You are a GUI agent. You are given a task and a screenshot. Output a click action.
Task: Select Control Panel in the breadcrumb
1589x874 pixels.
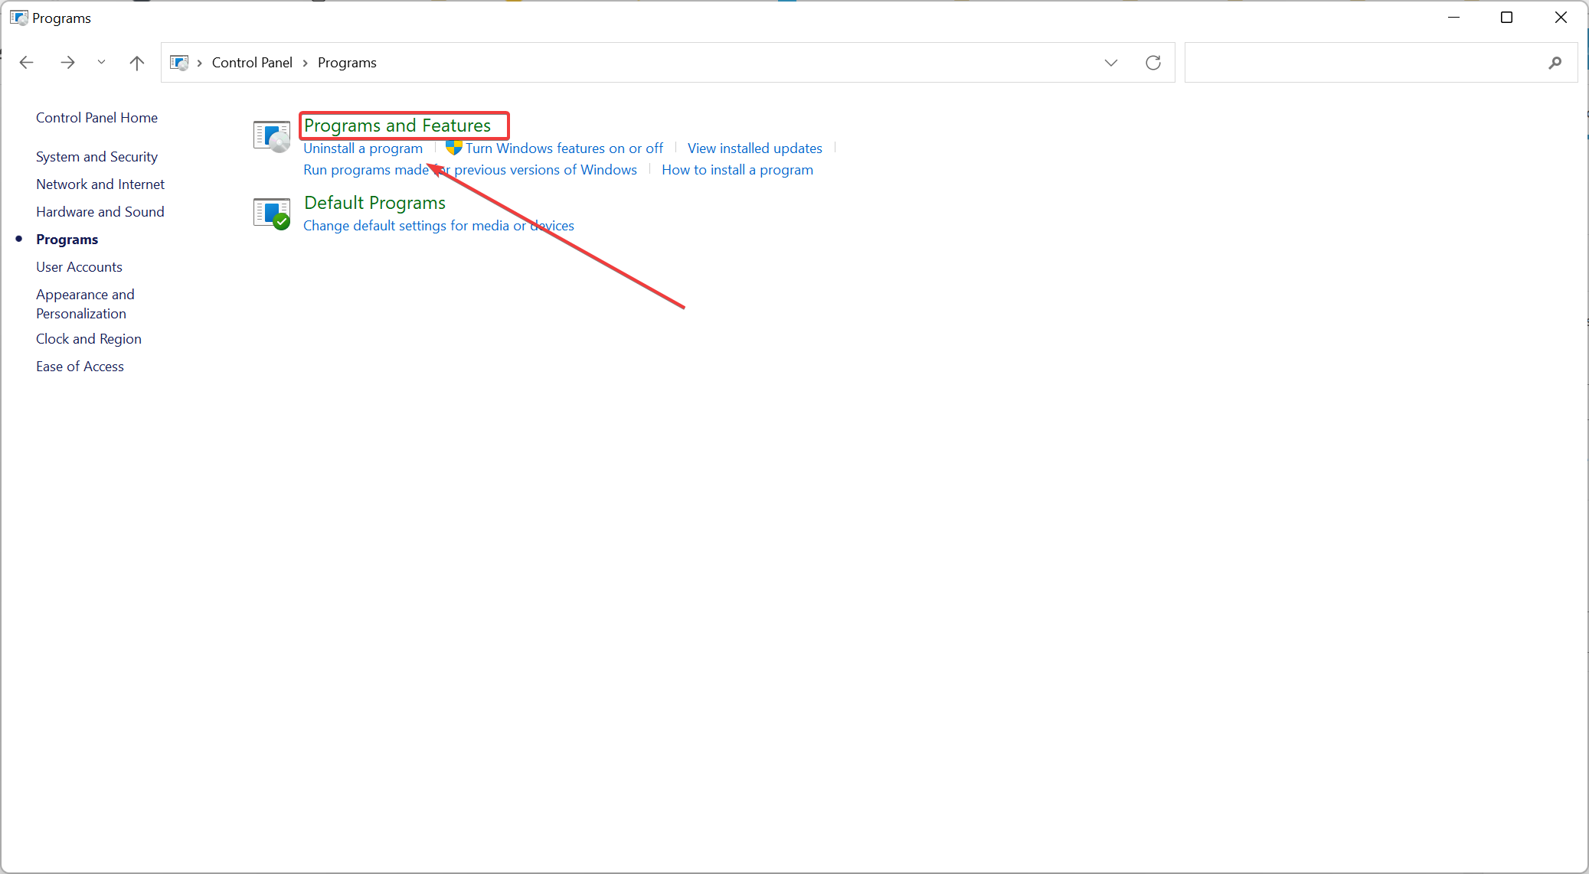tap(252, 63)
